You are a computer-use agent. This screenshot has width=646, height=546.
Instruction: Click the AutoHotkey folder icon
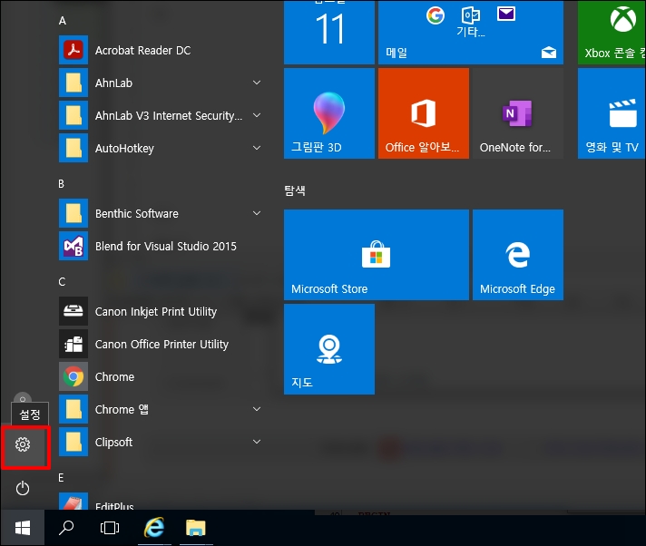[73, 148]
